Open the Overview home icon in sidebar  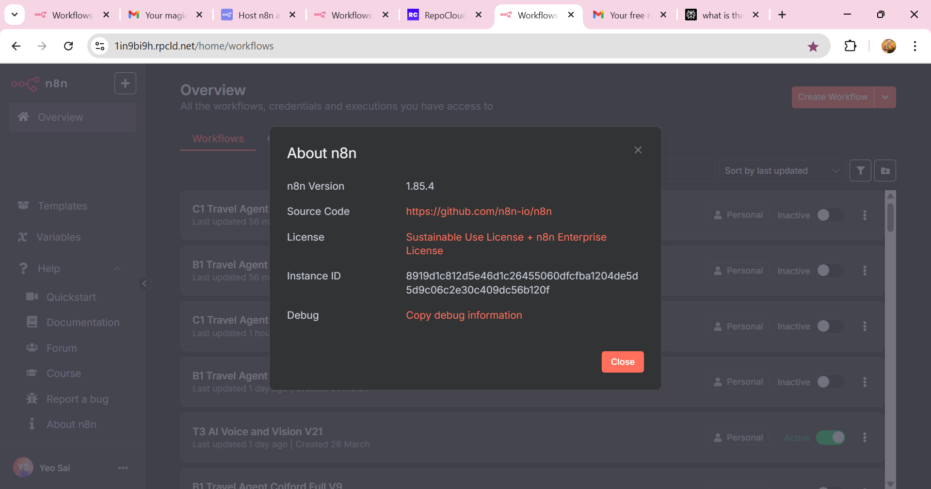tap(23, 117)
